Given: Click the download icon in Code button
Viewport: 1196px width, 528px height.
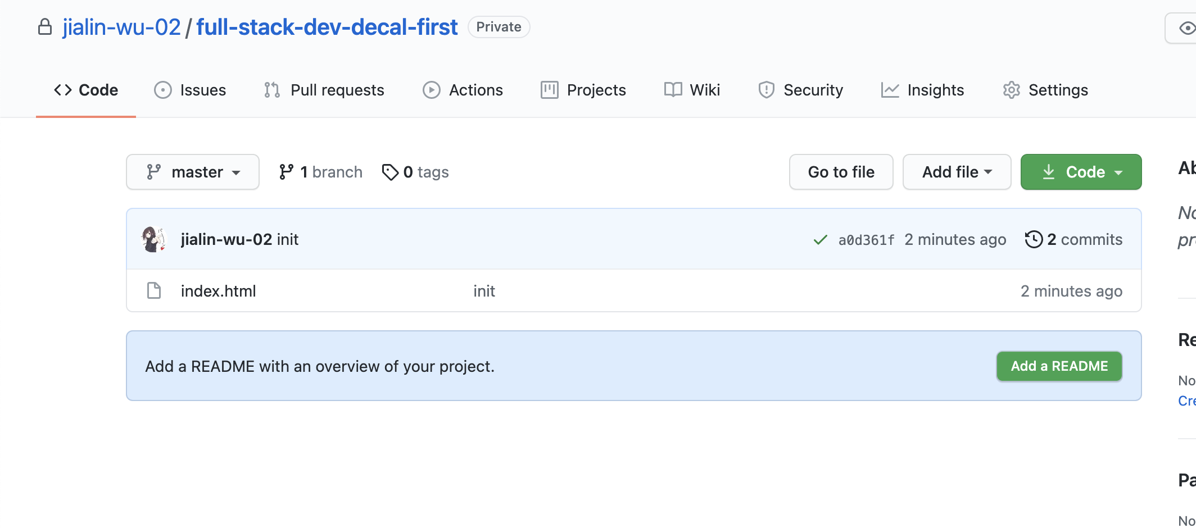Looking at the screenshot, I should tap(1048, 172).
